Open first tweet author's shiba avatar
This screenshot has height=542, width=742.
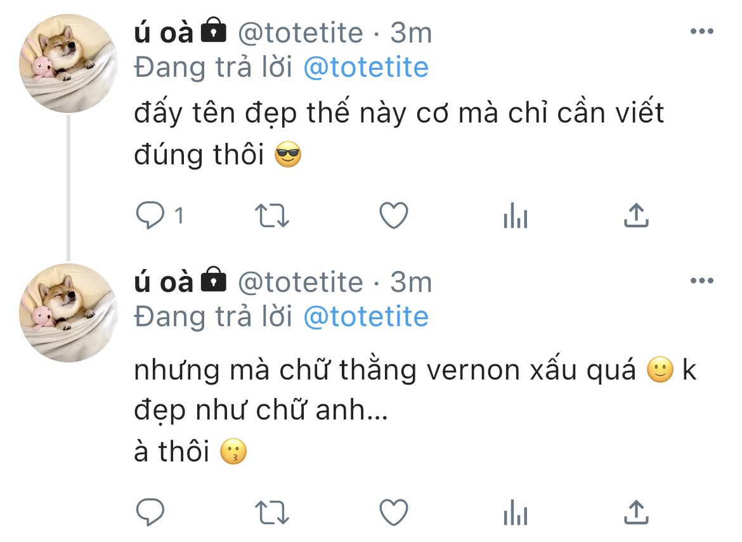[68, 63]
